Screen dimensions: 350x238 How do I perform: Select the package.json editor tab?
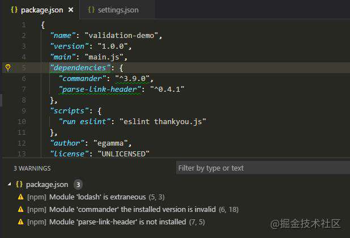(x=42, y=10)
